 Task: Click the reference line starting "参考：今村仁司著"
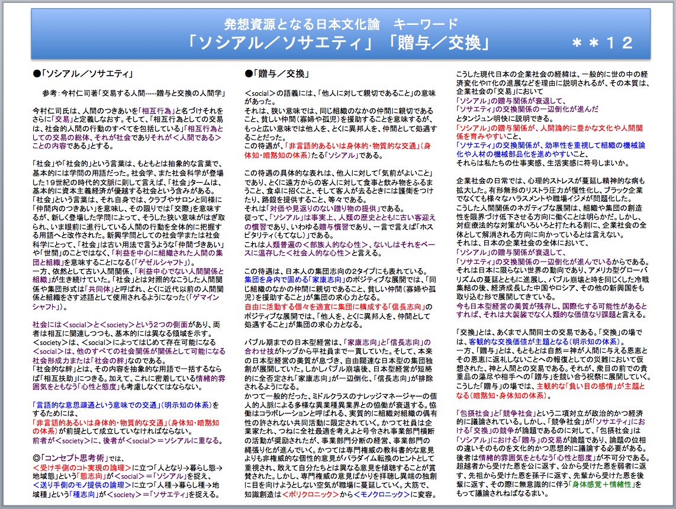click(134, 93)
